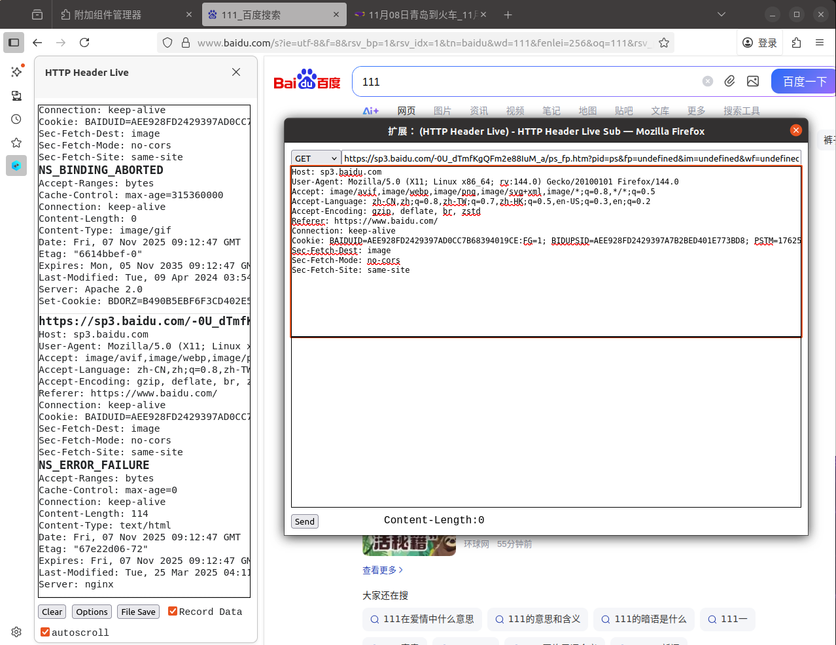The width and height of the screenshot is (836, 645).
Task: Click inside the Baidu search input
Action: [527, 81]
